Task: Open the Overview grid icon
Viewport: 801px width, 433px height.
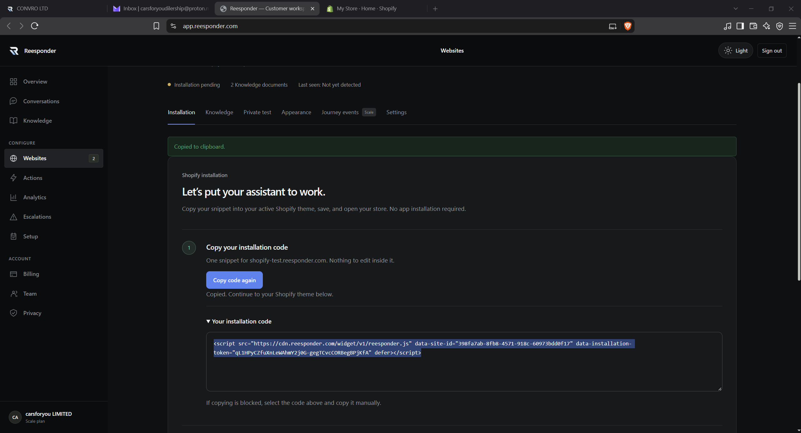Action: 13,82
